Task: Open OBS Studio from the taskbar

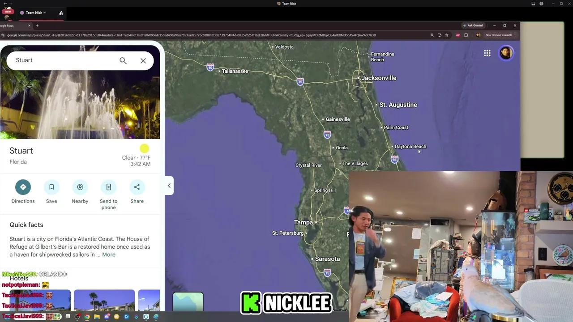Action: tap(77, 317)
